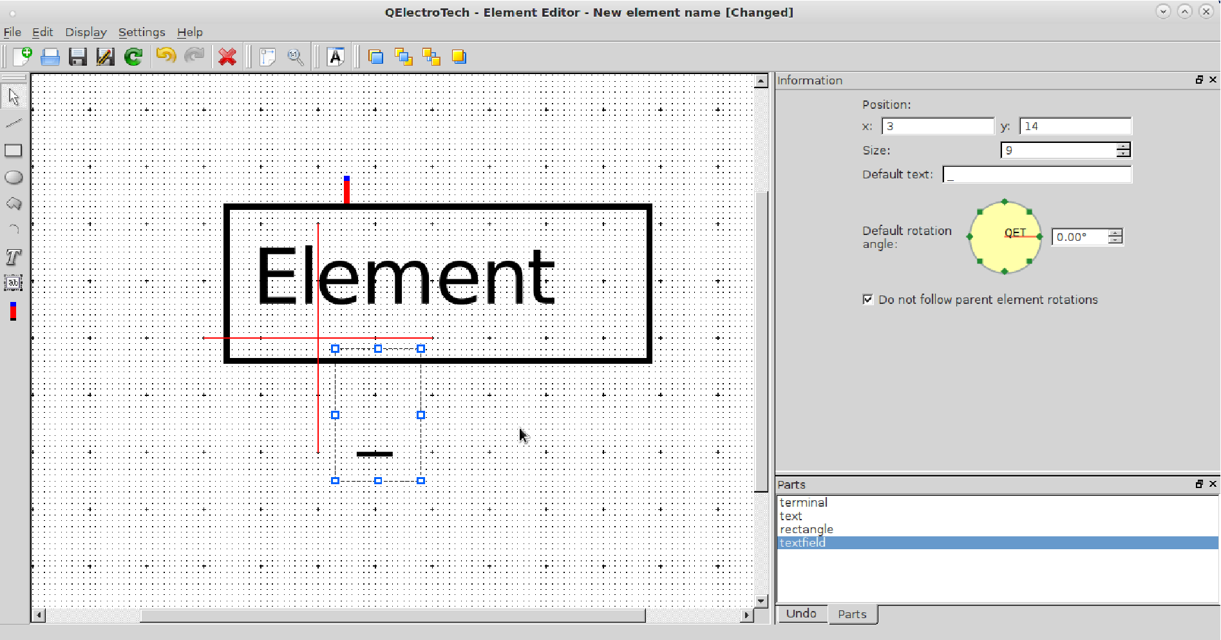Click the QET rotation angle dial

(x=1005, y=237)
